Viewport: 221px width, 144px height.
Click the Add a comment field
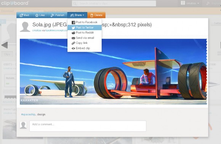coord(88,126)
